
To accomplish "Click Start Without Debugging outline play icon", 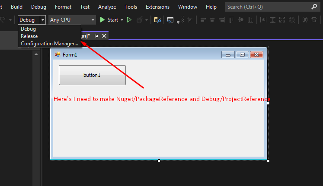I will tap(129, 20).
